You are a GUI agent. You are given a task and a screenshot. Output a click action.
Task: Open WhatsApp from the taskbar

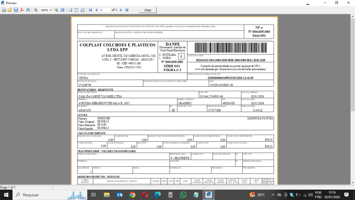[183, 195]
